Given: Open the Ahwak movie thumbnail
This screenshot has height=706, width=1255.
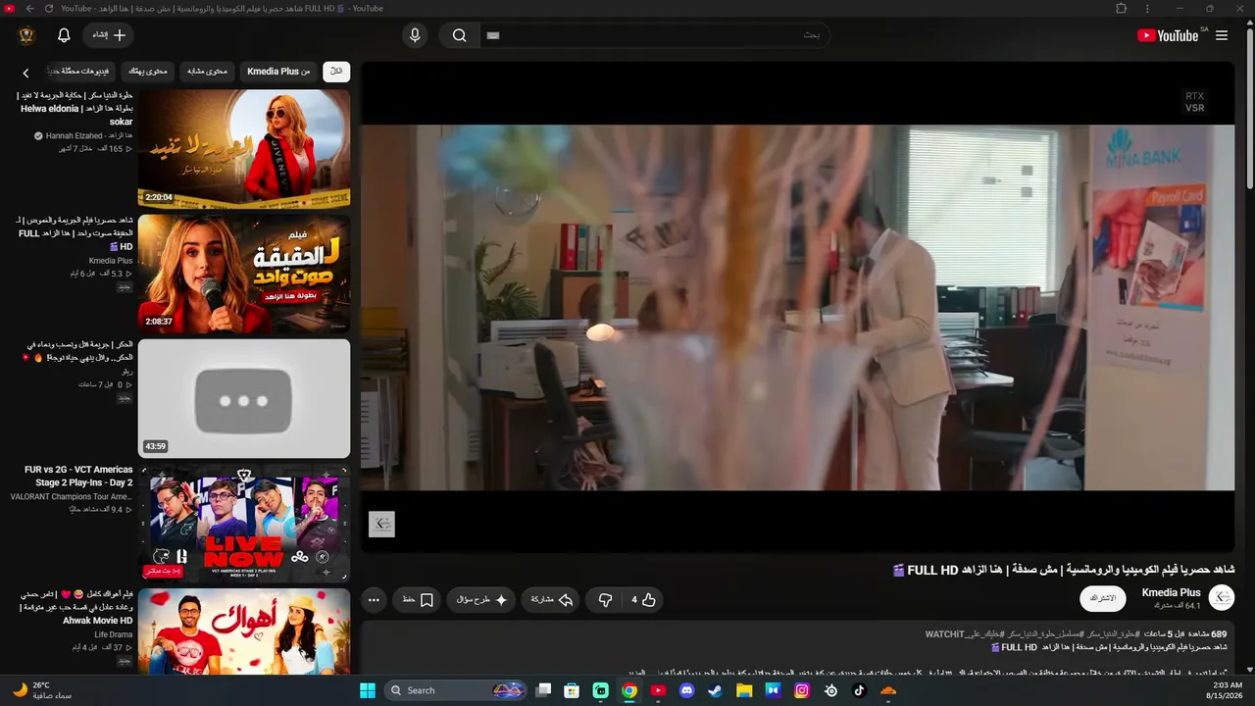Looking at the screenshot, I should pos(244,631).
